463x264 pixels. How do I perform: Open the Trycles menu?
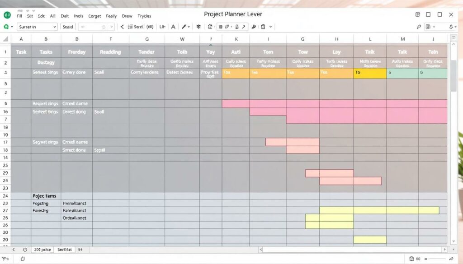pyautogui.click(x=144, y=16)
